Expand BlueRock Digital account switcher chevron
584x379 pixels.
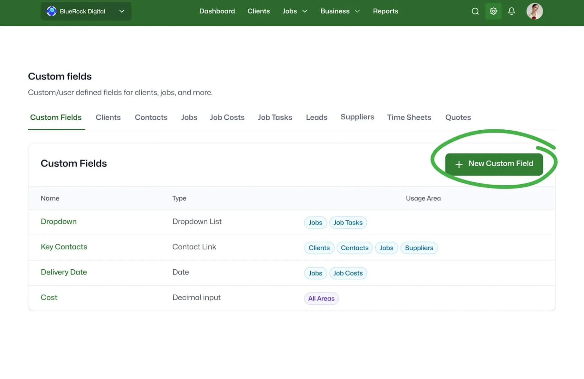[x=122, y=11]
